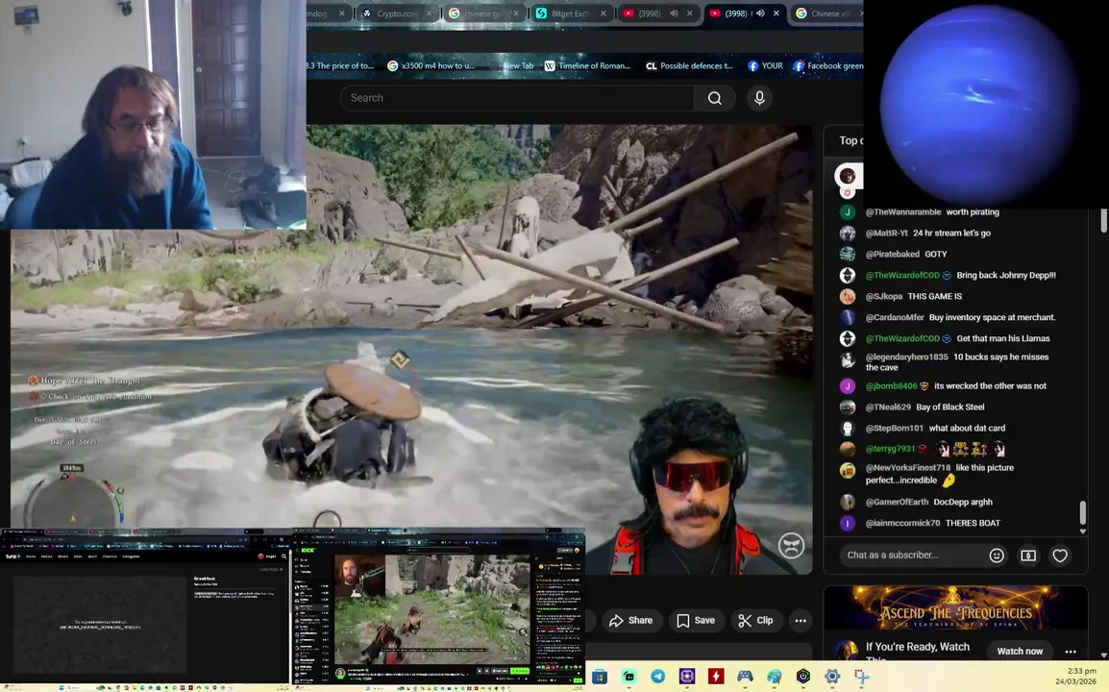The height and width of the screenshot is (692, 1109).
Task: Click the heart reaction icon in chat
Action: tap(1059, 556)
